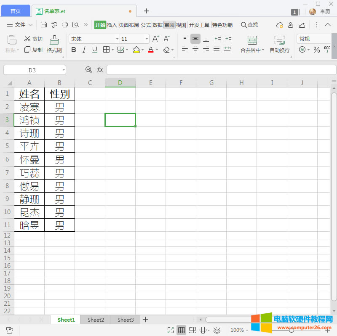
Task: Toggle italic formatting
Action: click(x=84, y=50)
